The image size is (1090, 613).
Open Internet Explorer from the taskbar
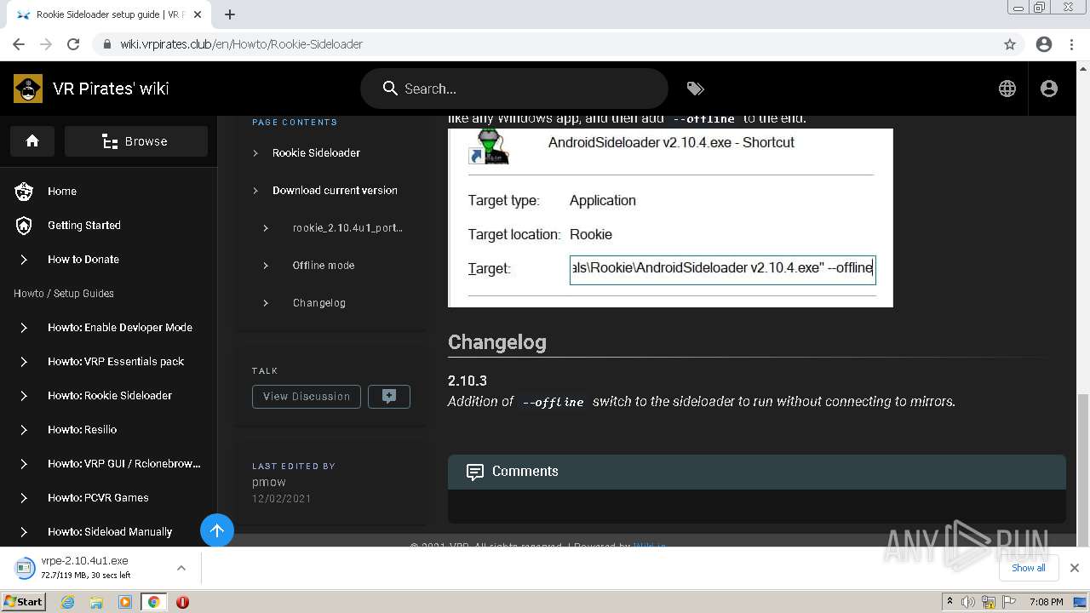click(67, 602)
